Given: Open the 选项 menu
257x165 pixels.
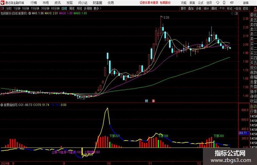Looking at the screenshot, I should [209, 3].
